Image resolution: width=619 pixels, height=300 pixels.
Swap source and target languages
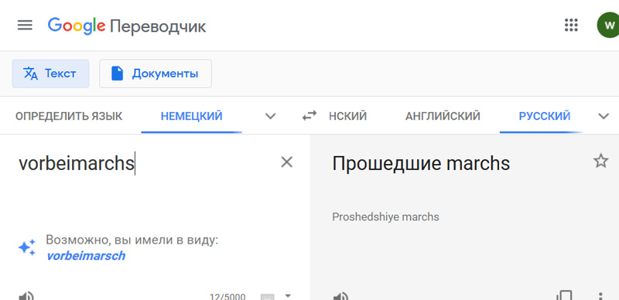click(x=309, y=116)
